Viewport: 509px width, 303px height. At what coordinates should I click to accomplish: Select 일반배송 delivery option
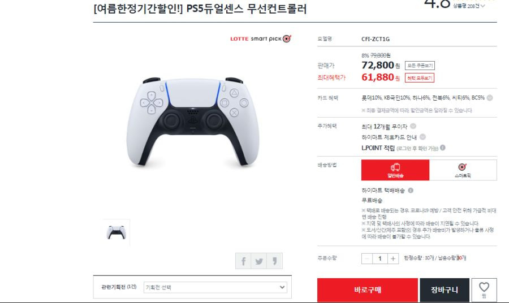click(x=395, y=170)
